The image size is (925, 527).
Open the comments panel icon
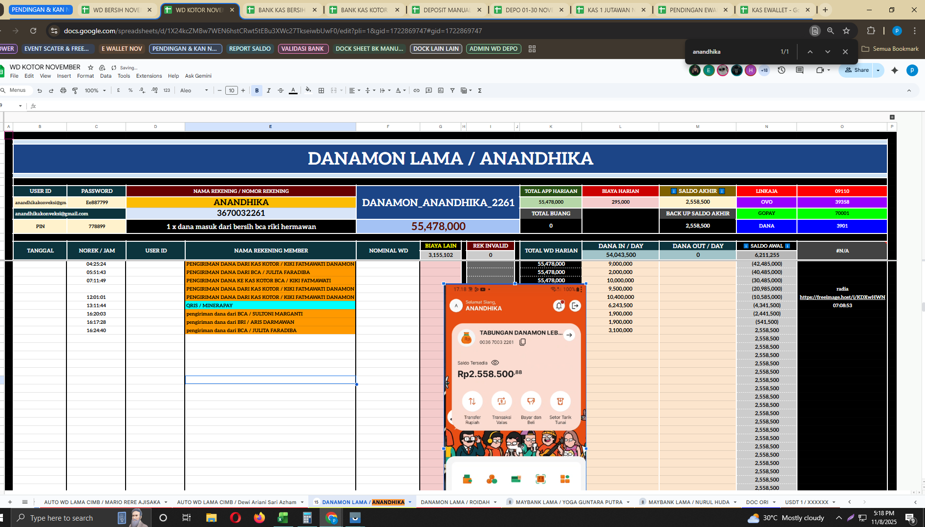pyautogui.click(x=800, y=70)
